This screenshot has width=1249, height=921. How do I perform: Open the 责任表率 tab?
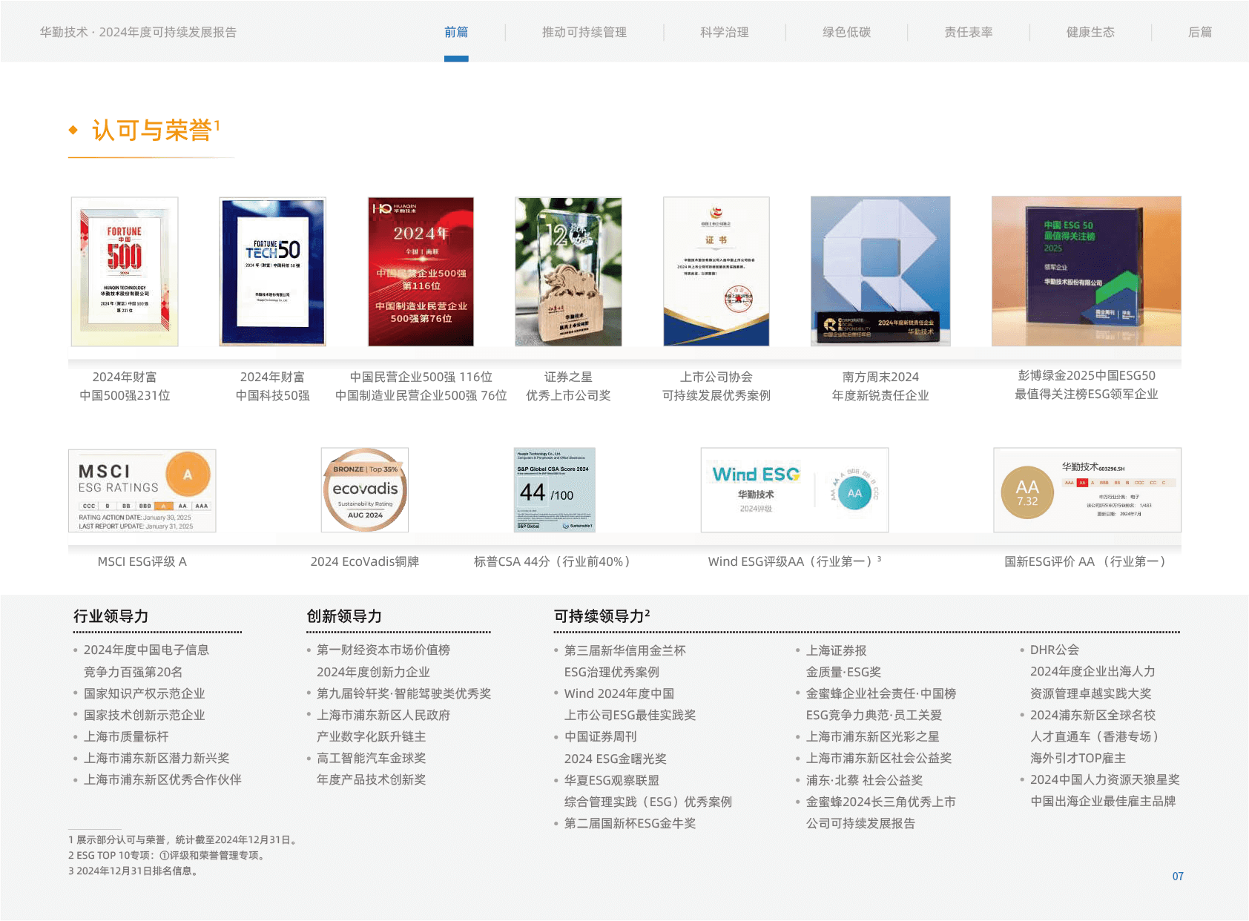pos(968,32)
